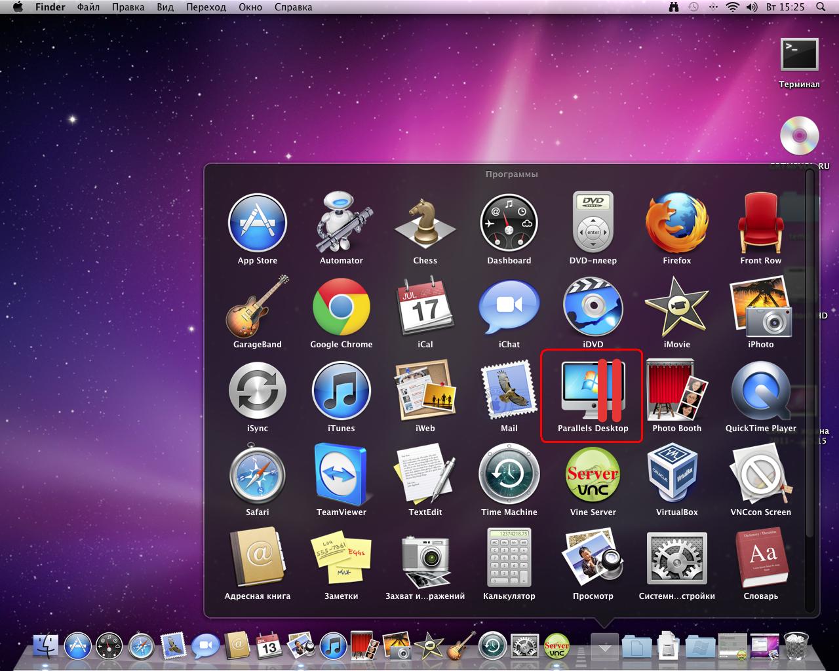The height and width of the screenshot is (671, 839).
Task: Open iChat in the Программы grid
Action: (509, 307)
